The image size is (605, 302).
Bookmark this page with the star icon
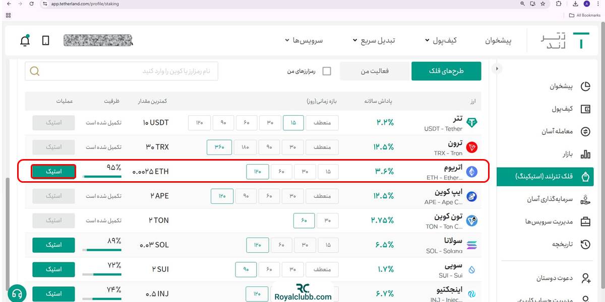[x=542, y=4]
